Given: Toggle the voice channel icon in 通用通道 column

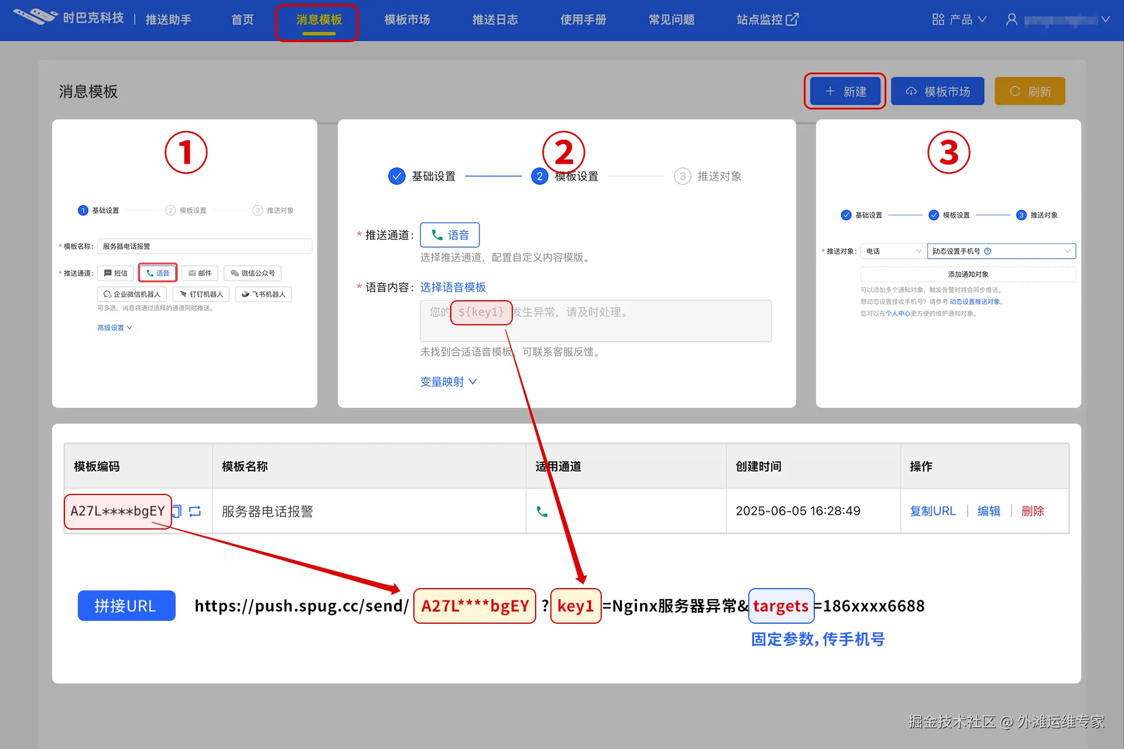Looking at the screenshot, I should coord(542,511).
